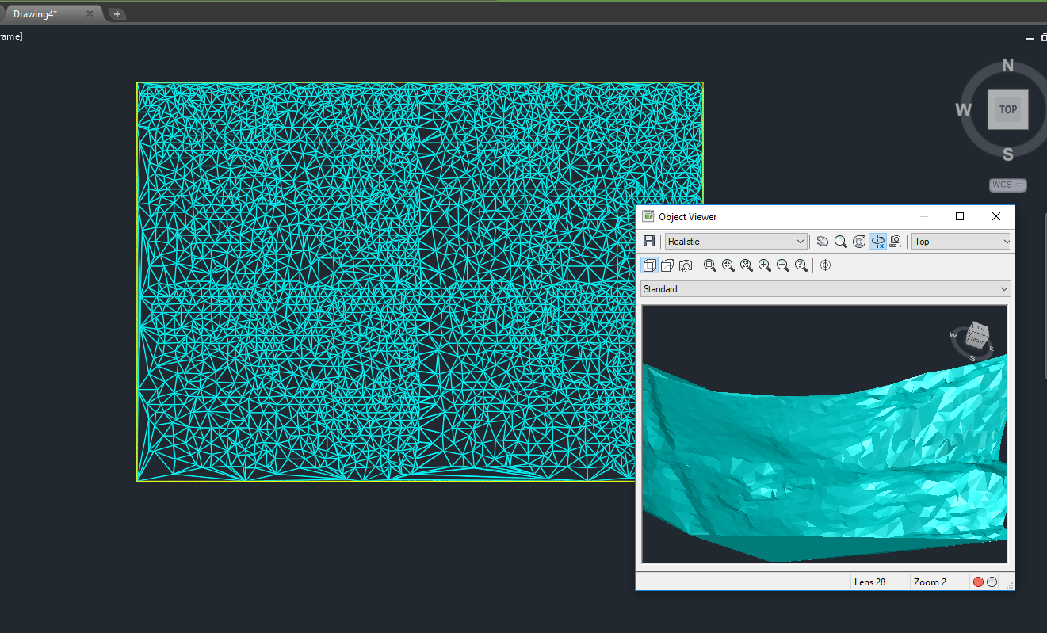Click the Zoom Out minus icon
The width and height of the screenshot is (1047, 633).
(783, 265)
